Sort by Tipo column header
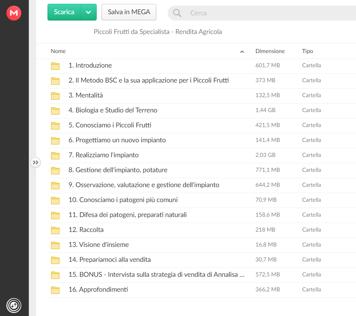Screen dimensions: 356x316 (307, 51)
